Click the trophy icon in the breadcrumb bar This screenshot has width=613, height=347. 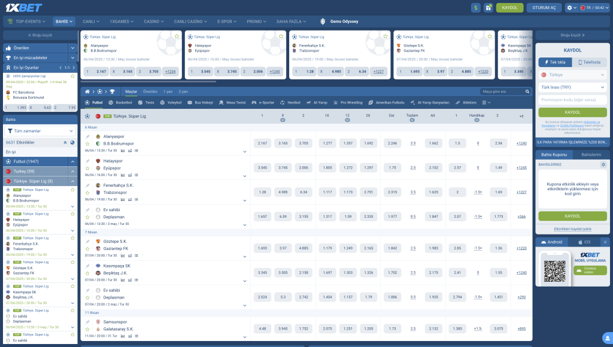tap(112, 92)
